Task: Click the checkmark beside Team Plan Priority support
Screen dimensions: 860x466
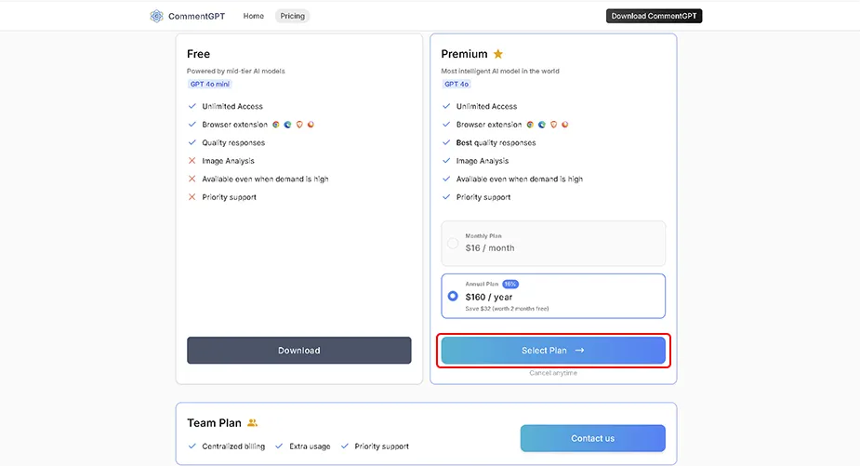Action: [x=344, y=446]
